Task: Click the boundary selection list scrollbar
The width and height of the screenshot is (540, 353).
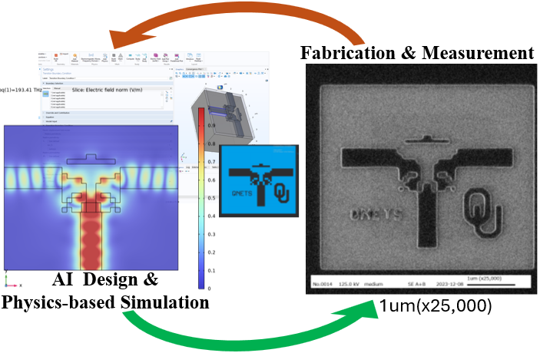Action: (162, 100)
